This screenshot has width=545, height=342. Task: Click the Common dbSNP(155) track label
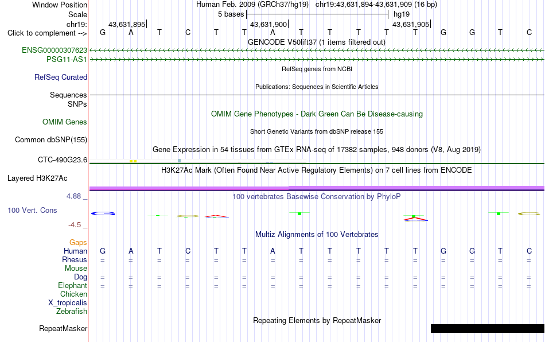51,139
